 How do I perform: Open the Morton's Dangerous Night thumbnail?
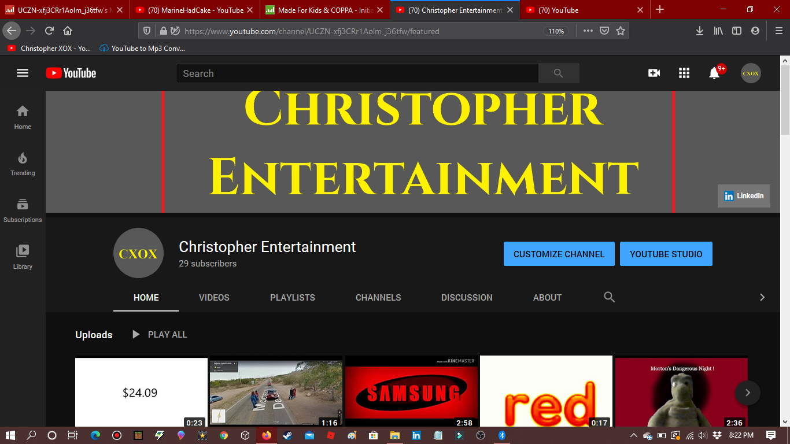681,392
